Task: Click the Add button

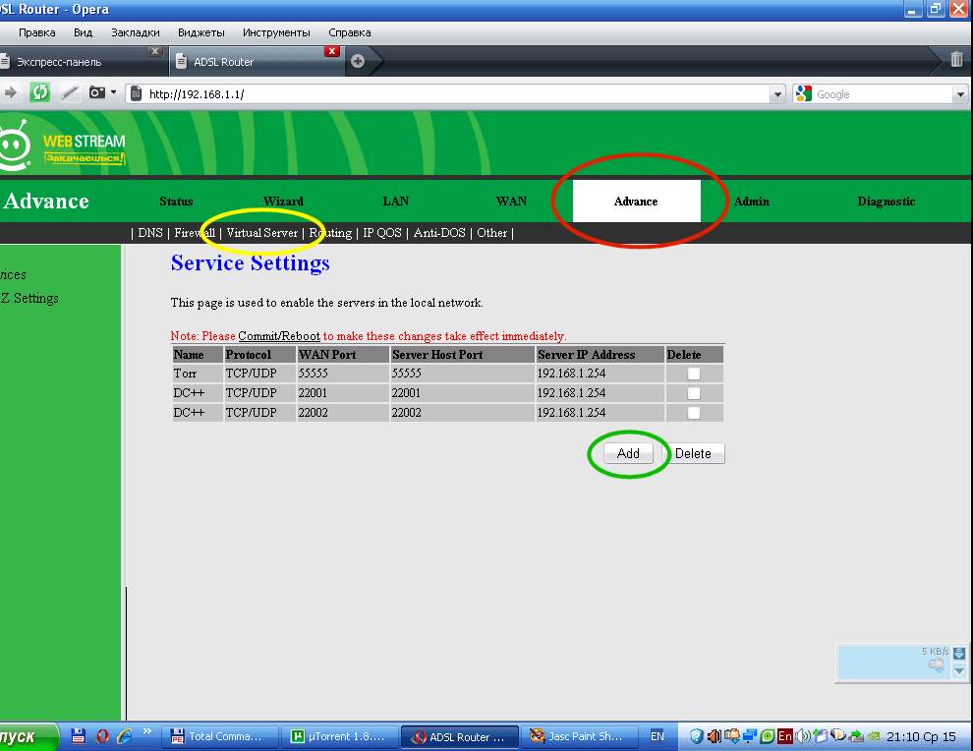Action: coord(628,454)
